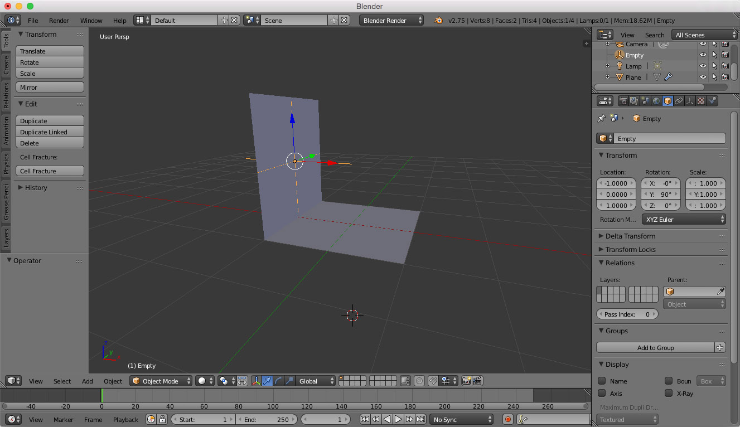Screen dimensions: 740x427
Task: Open the Texture properties checker tab
Action: click(701, 101)
